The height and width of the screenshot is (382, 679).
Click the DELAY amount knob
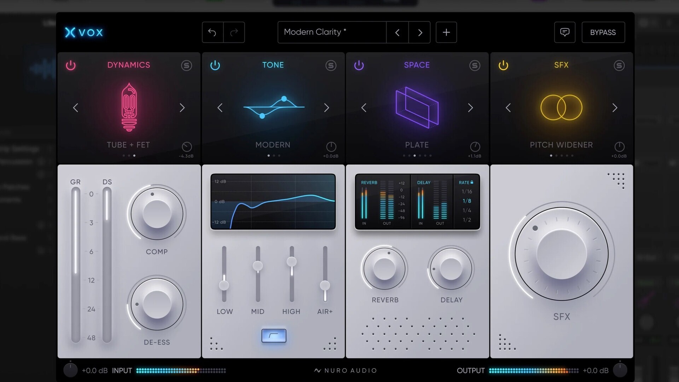coord(451,269)
